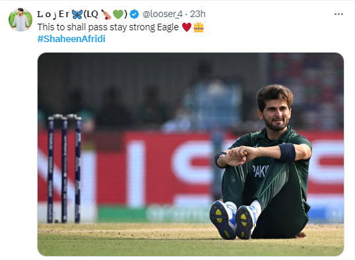Open the #ShaheenAfridi hashtag
The width and height of the screenshot is (355, 260).
coord(71,39)
